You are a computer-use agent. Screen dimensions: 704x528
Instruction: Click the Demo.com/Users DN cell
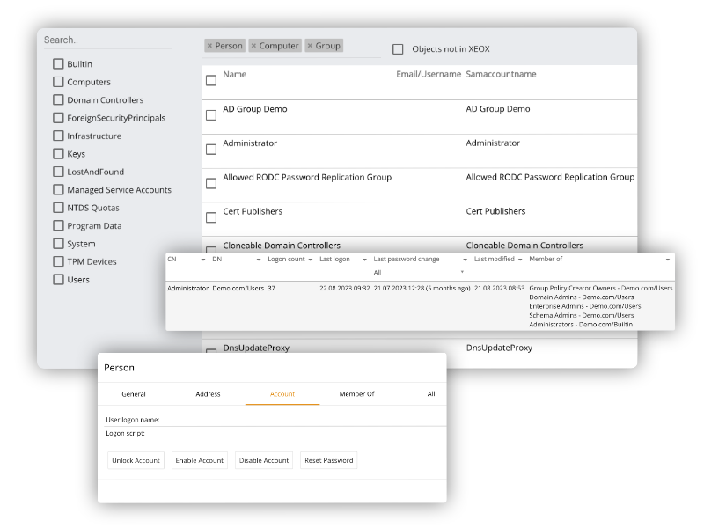tap(238, 289)
